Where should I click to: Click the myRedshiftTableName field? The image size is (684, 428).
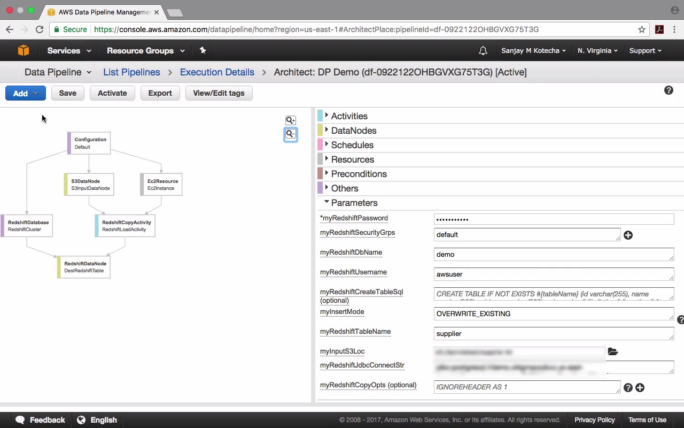[x=554, y=334]
